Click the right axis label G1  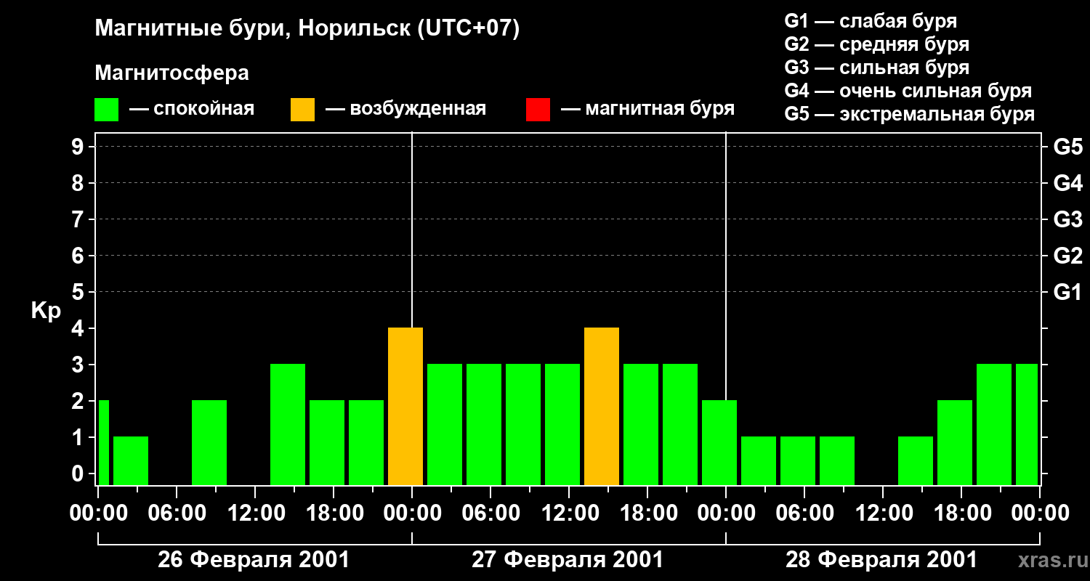[x=1067, y=292]
